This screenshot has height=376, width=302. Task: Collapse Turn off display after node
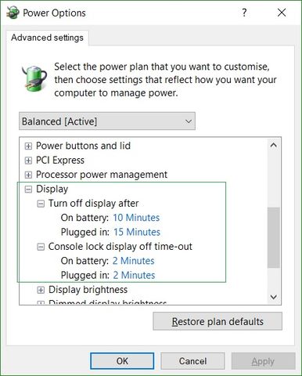pyautogui.click(x=41, y=204)
